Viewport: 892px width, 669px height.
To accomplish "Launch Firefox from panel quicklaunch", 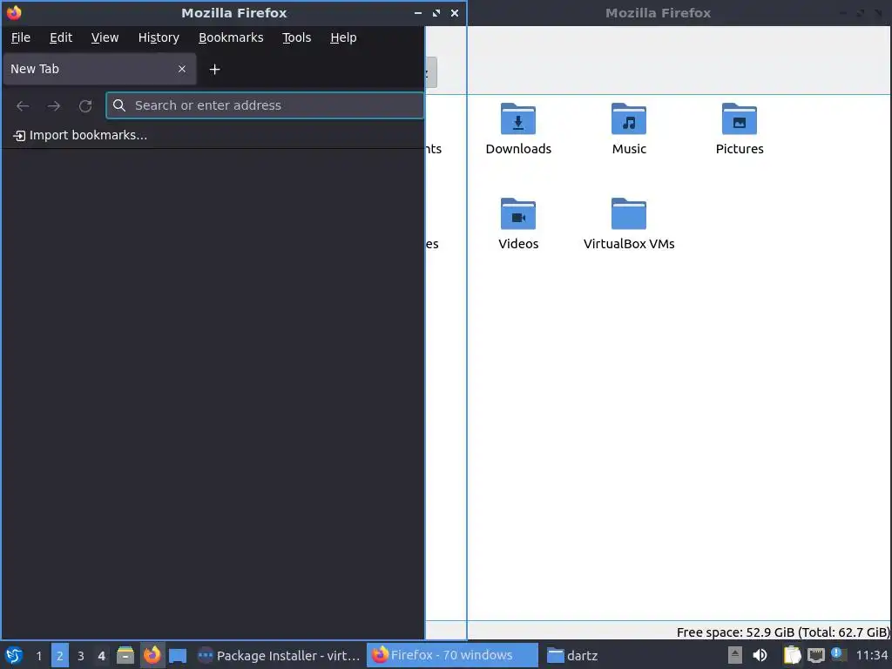I will pos(152,655).
